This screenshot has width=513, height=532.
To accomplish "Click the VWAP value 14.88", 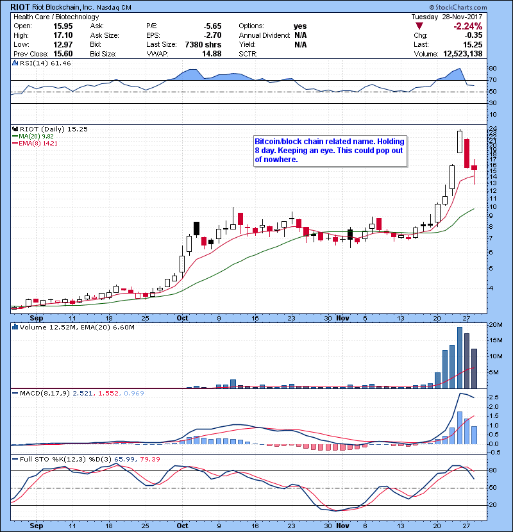I will tap(212, 54).
